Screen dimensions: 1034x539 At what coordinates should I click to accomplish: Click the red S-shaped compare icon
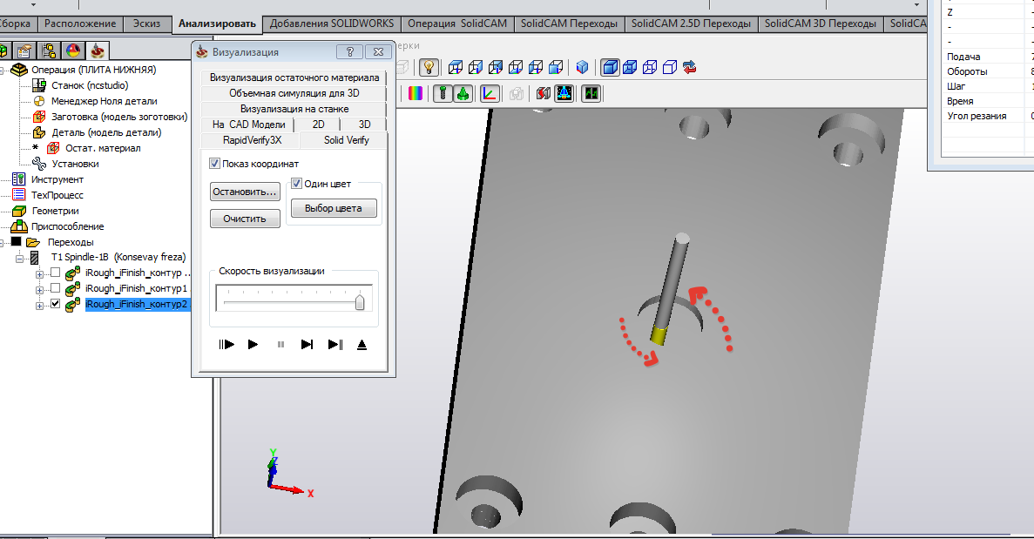pyautogui.click(x=544, y=93)
